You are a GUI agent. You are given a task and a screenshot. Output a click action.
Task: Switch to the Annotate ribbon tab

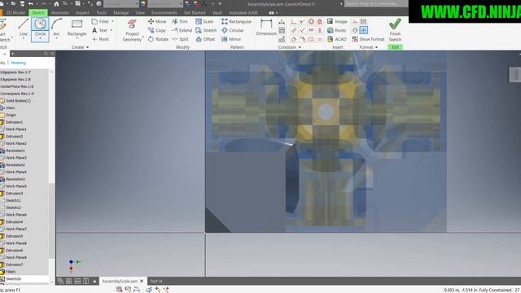coord(60,13)
